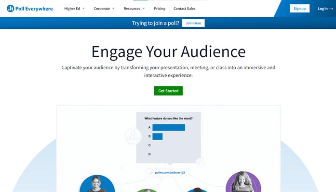Click the woman's photo in the blue circle

coord(97,183)
